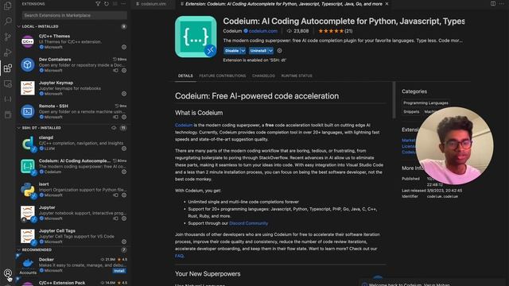Close the Extension: Codeium editor tab

(x=387, y=4)
